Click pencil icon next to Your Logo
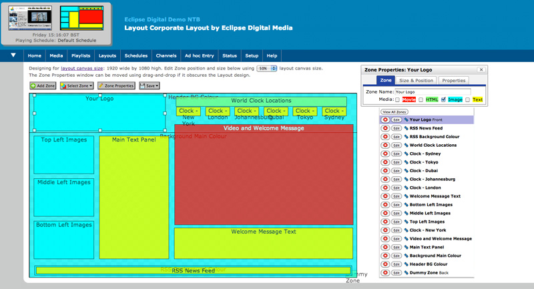Viewport: 534px width, 289px height. (x=406, y=120)
